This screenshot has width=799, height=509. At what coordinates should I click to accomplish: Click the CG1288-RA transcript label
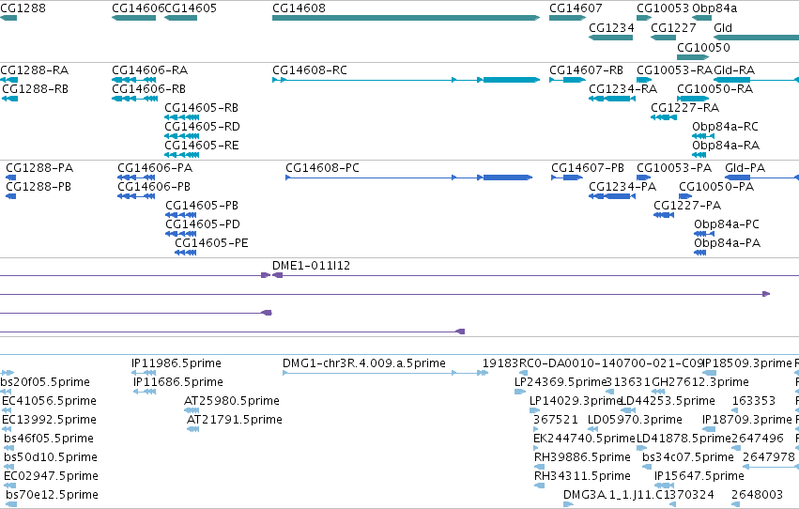(x=34, y=70)
